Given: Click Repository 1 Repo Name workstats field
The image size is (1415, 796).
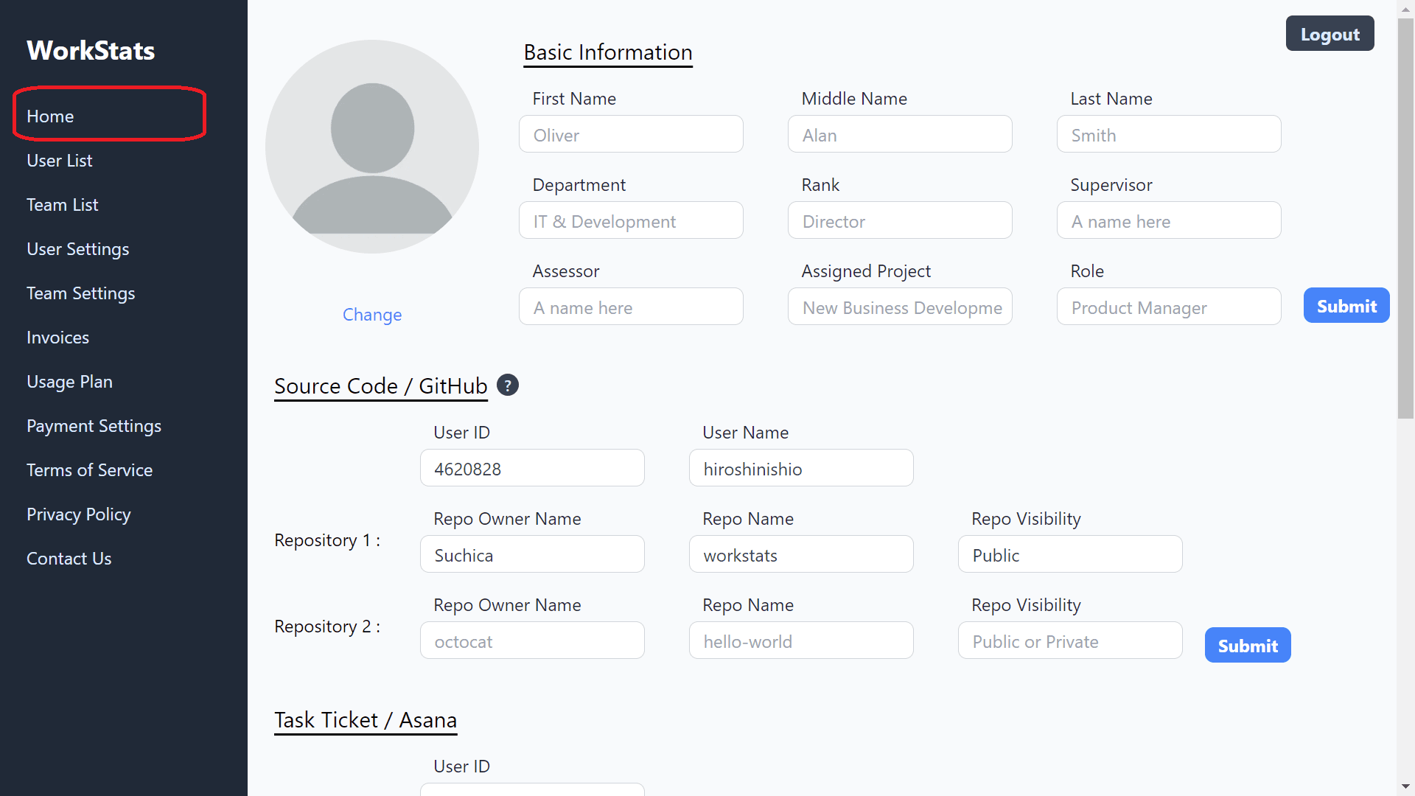Looking at the screenshot, I should 801,554.
